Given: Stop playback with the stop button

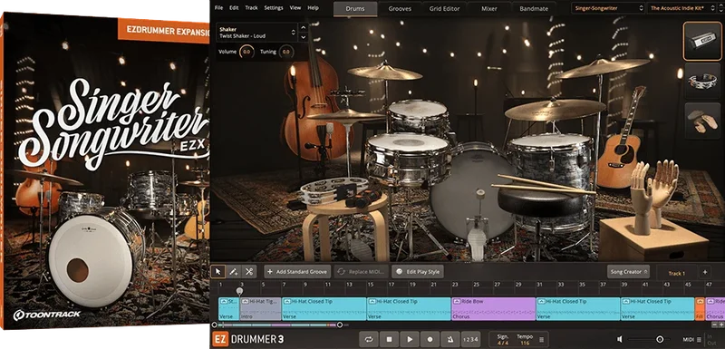Looking at the screenshot, I should 390,339.
